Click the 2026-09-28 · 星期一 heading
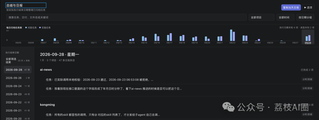319x120 pixels. [60, 54]
